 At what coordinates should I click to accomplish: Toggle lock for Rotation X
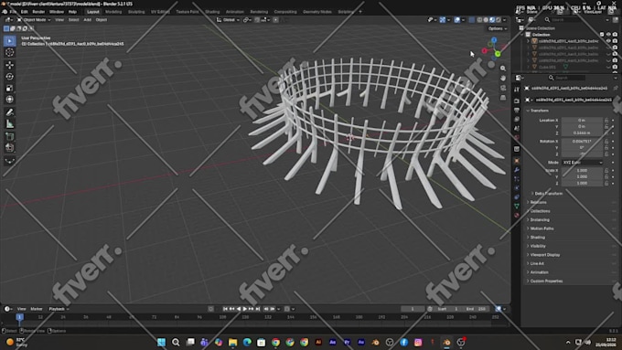click(606, 141)
